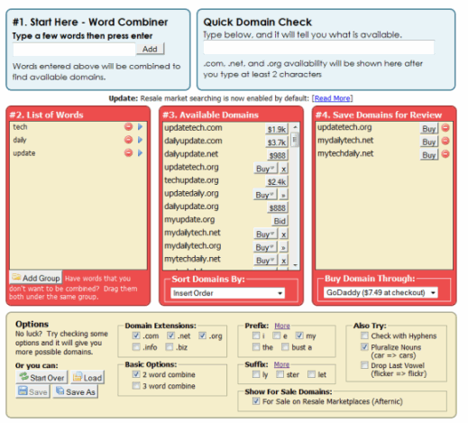This screenshot has height=423, width=468.
Task: Open Buy dropdown for updatedaily.org
Action: coord(265,195)
